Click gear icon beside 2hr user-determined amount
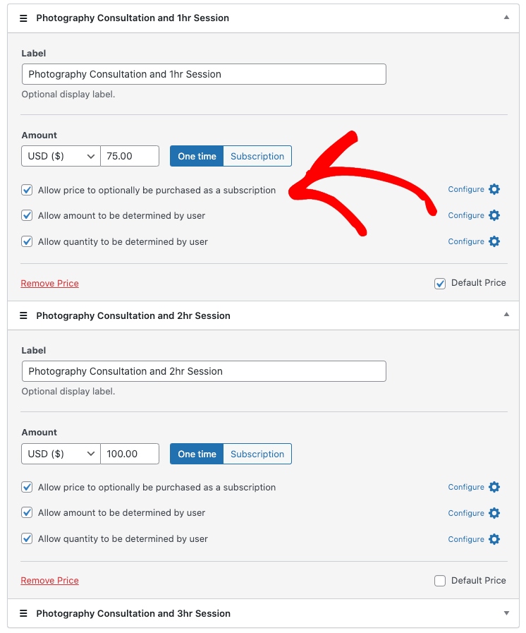This screenshot has height=633, width=526. click(494, 513)
